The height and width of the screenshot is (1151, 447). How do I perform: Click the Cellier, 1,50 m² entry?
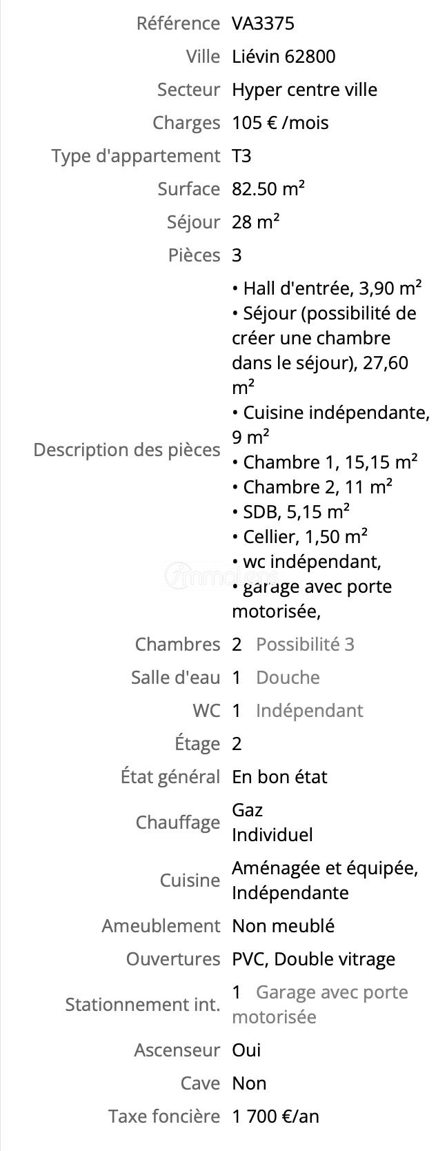[299, 536]
